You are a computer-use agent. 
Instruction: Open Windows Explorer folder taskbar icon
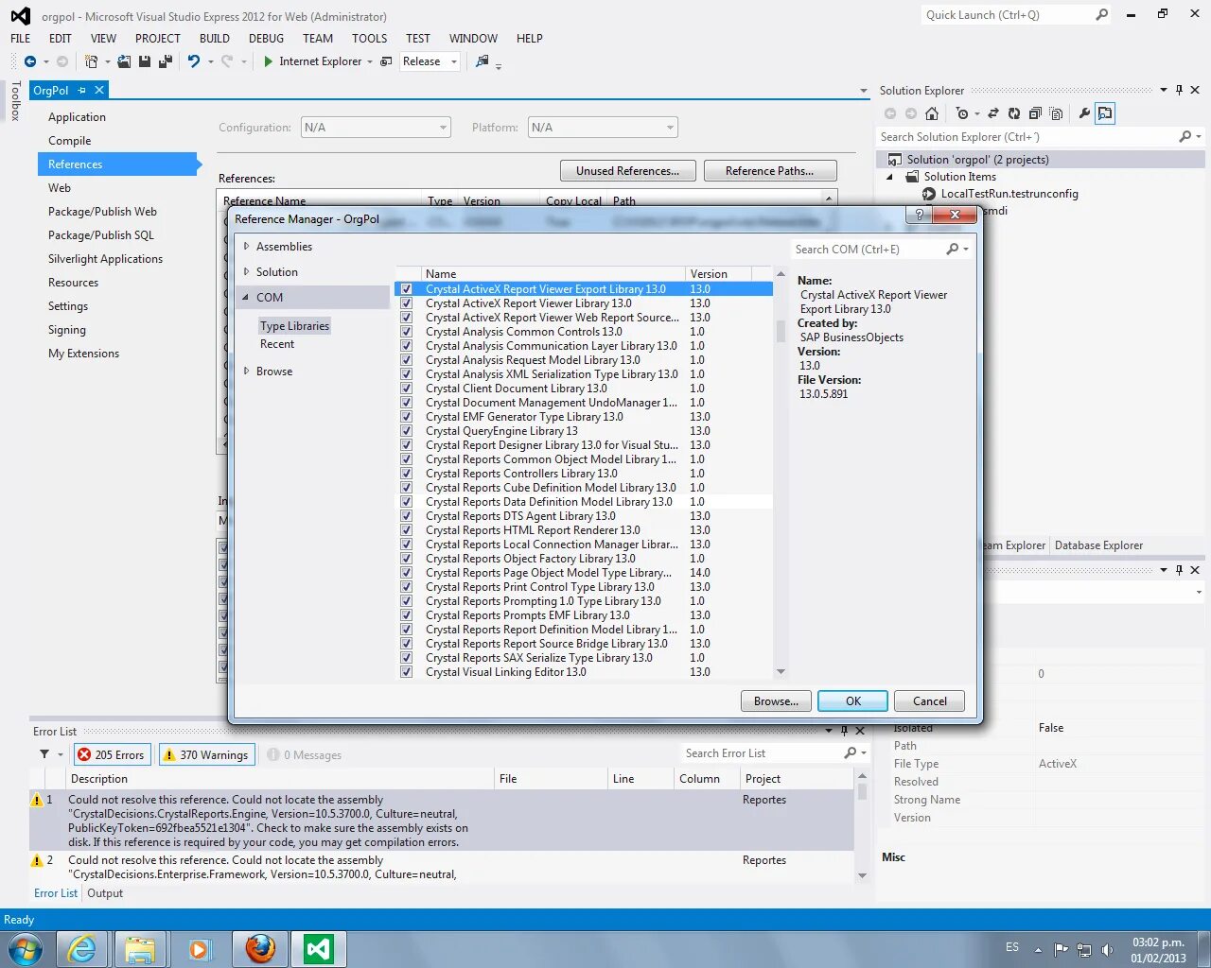point(140,948)
